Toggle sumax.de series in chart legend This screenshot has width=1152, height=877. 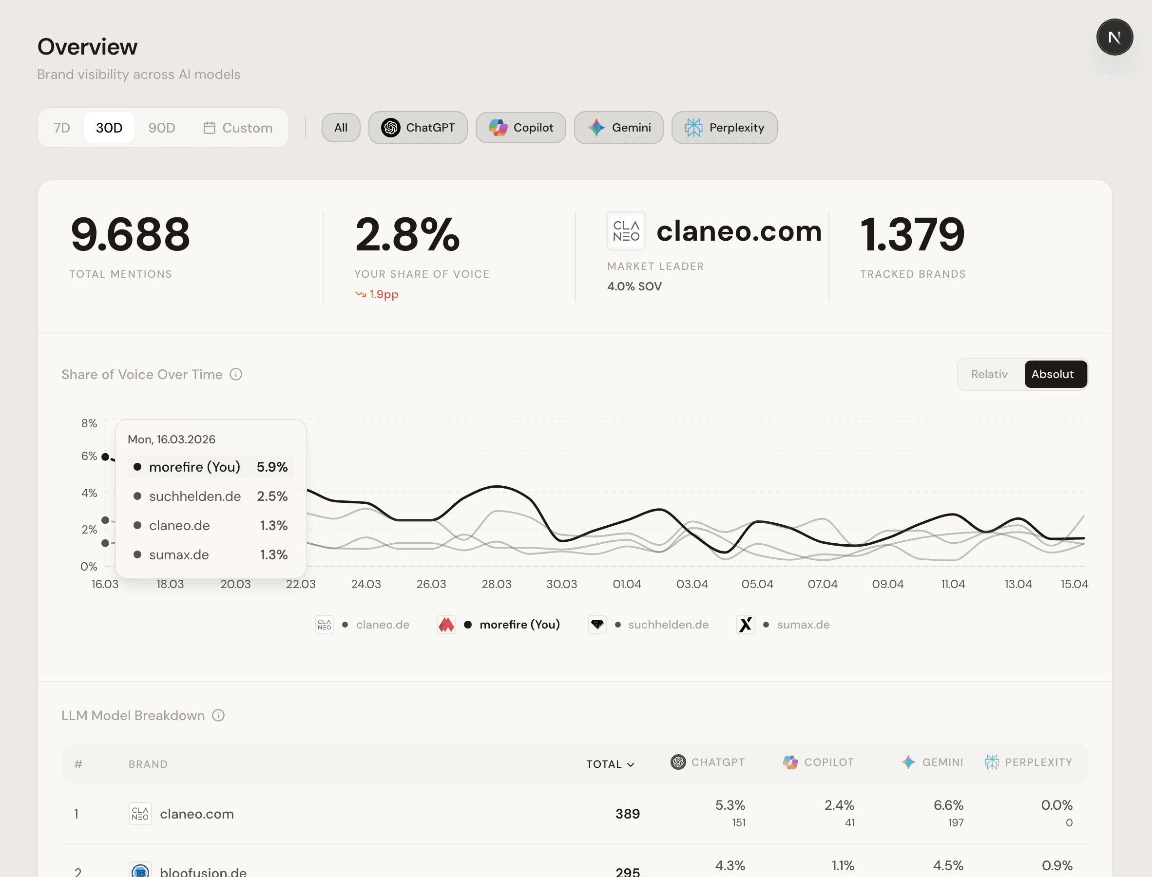click(783, 624)
